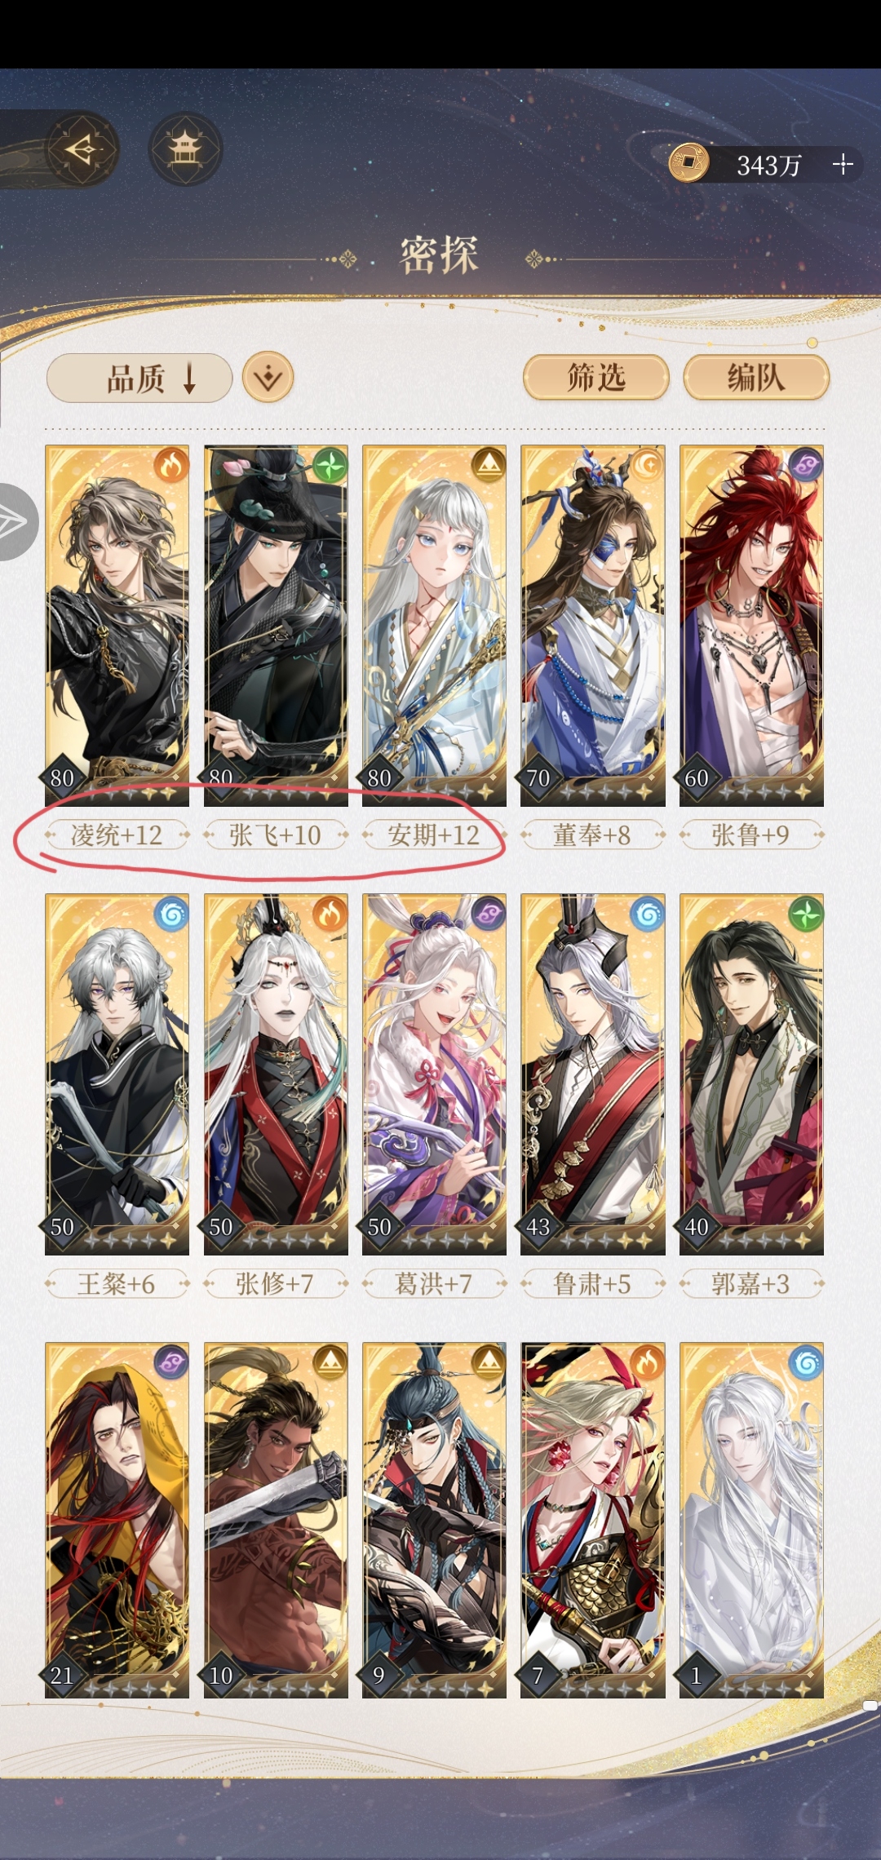Tap the plus icon beside 343万

pos(843,165)
